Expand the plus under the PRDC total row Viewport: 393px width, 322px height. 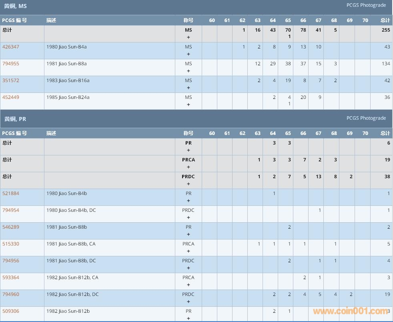click(188, 184)
